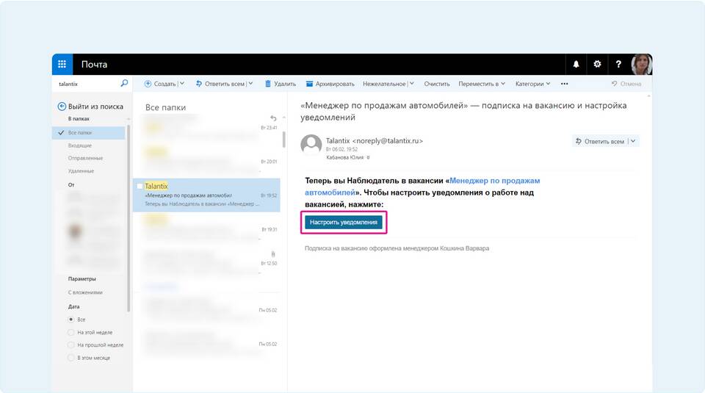Click Настроить уведомления button
This screenshot has width=705, height=393.
tap(344, 222)
